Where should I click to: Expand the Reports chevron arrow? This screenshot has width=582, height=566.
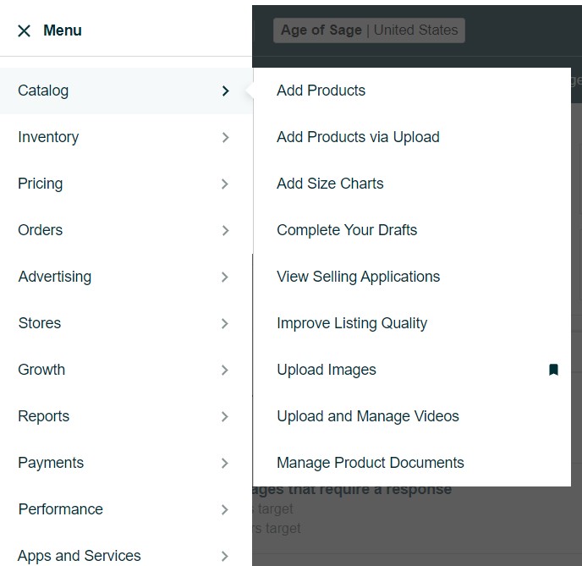(x=225, y=417)
